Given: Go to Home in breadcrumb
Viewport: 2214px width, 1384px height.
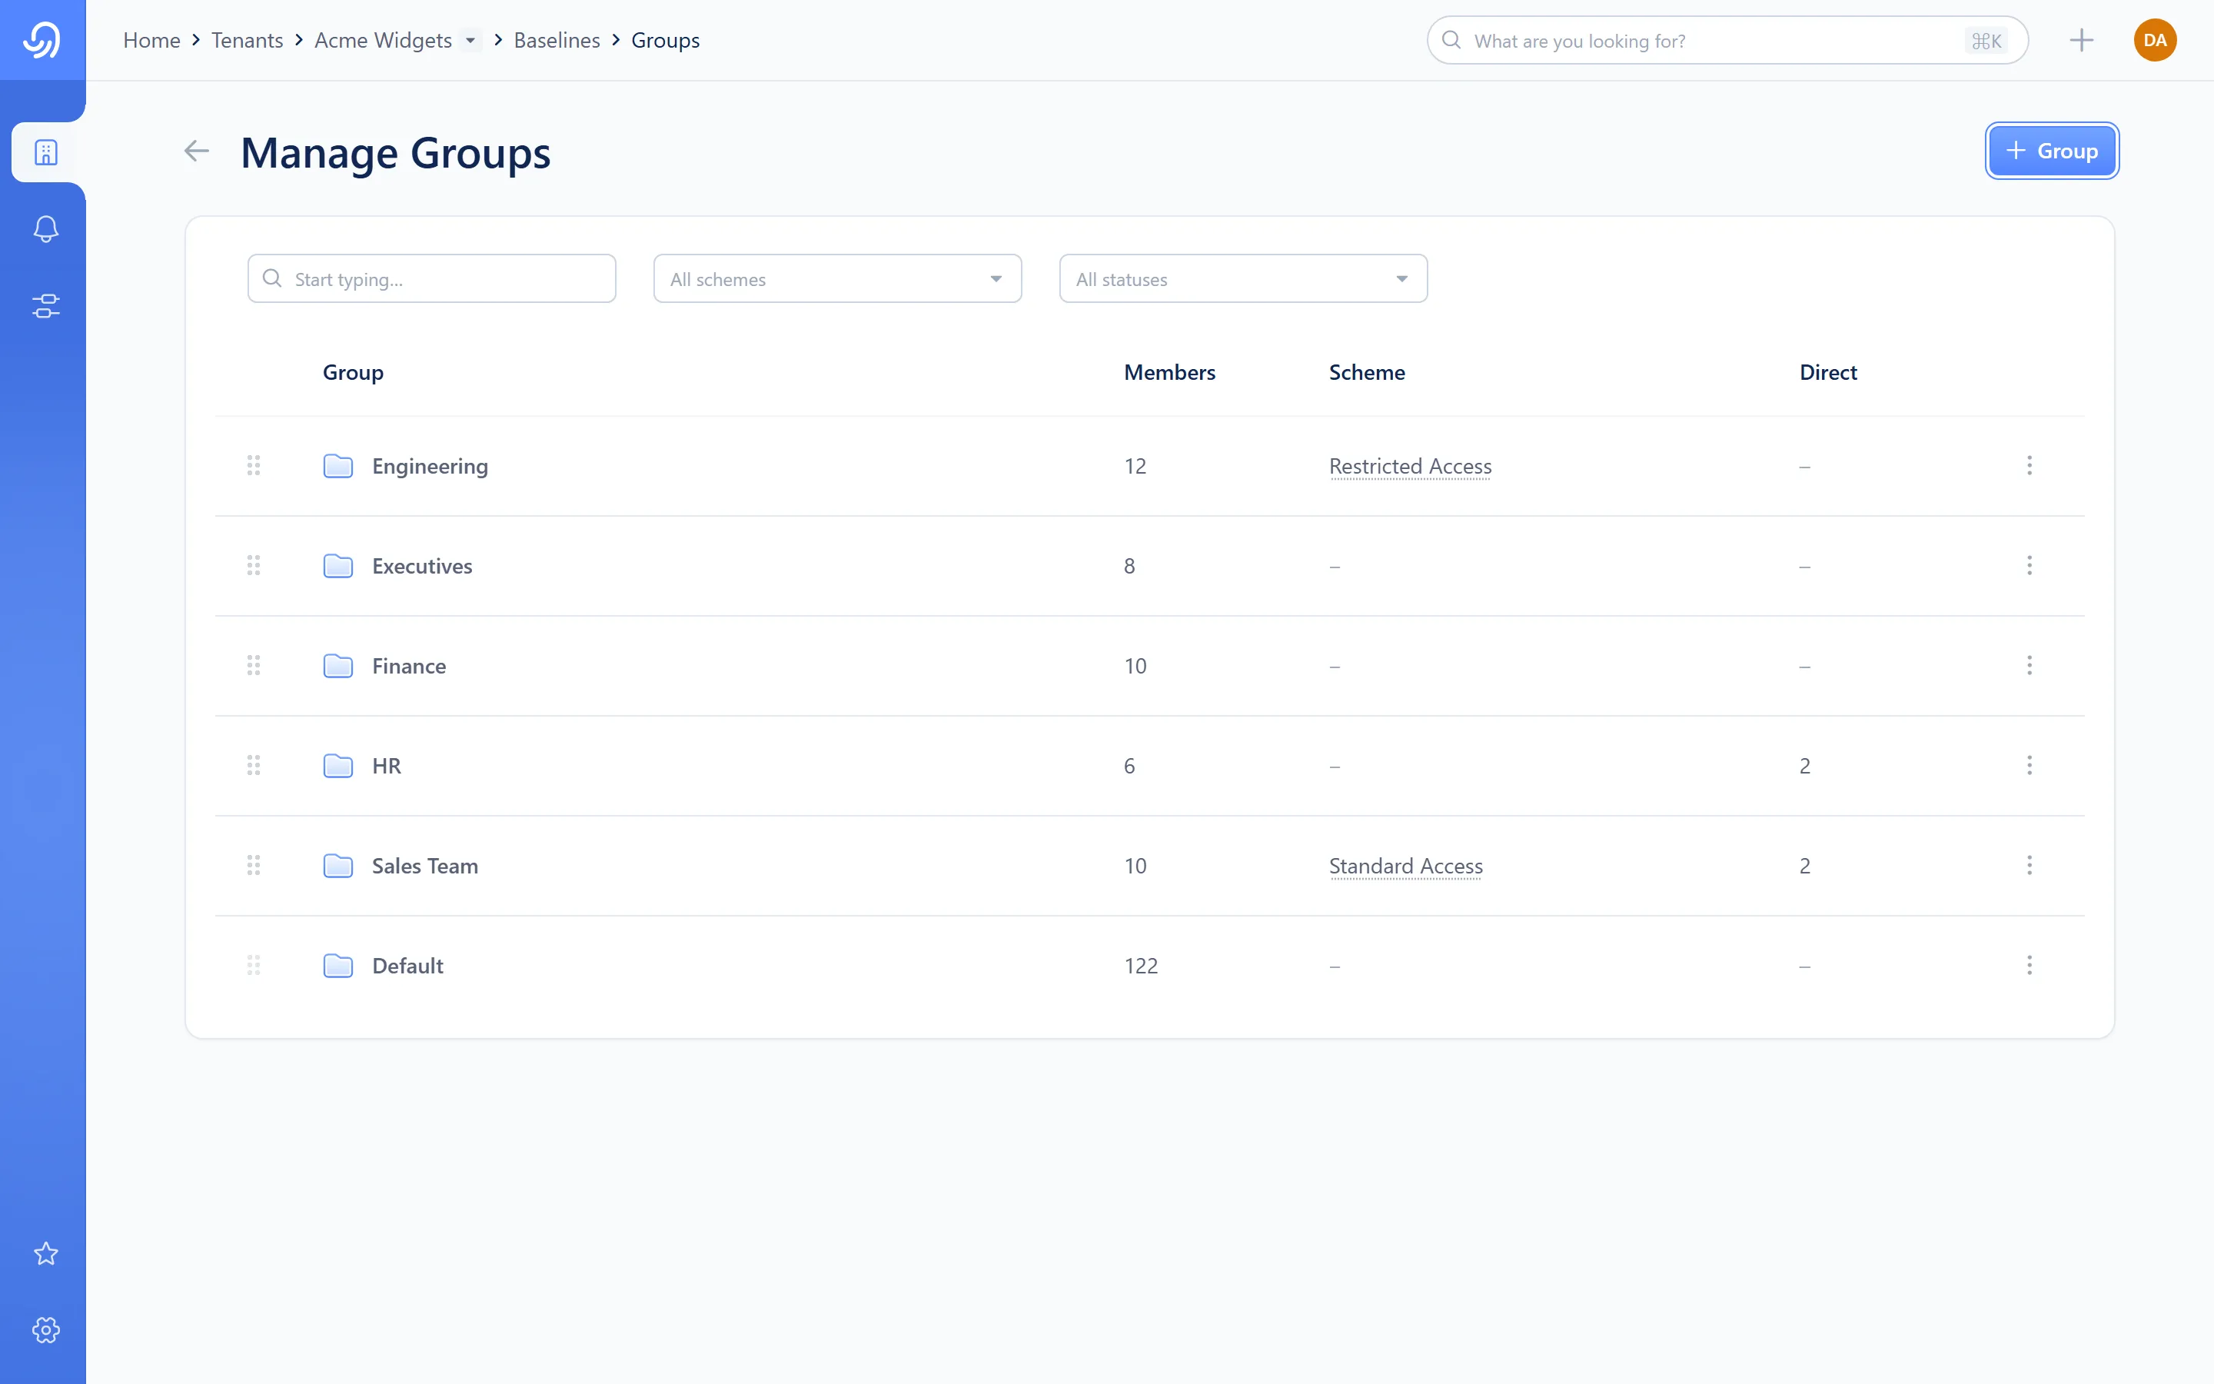Looking at the screenshot, I should pos(152,40).
